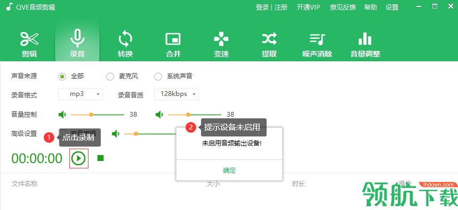This screenshot has height=210, width=458.
Task: Open the 合并 merge tool
Action: click(x=173, y=45)
